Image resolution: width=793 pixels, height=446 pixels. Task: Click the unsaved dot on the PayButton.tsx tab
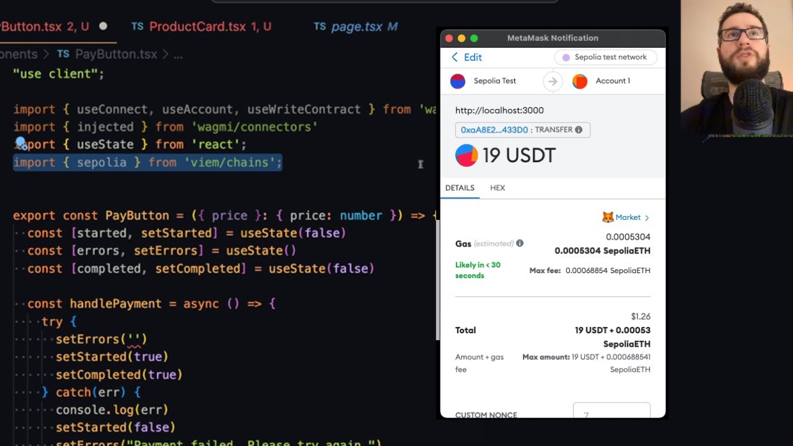103,26
